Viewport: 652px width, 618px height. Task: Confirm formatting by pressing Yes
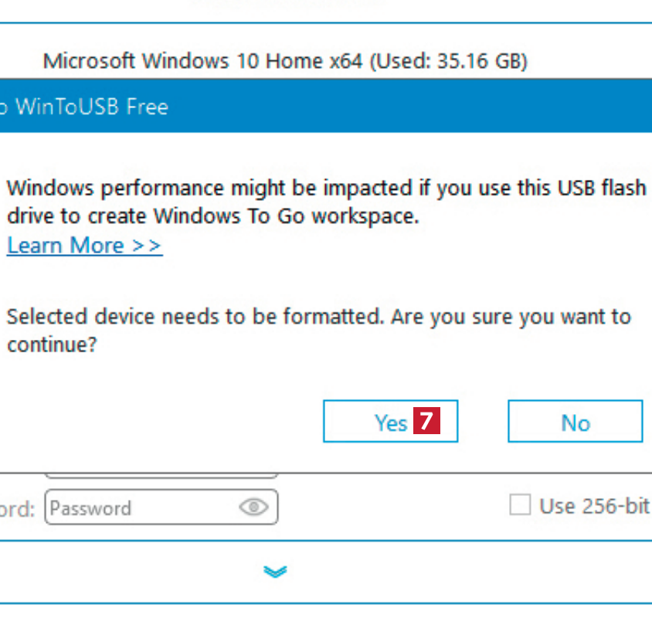(x=390, y=422)
